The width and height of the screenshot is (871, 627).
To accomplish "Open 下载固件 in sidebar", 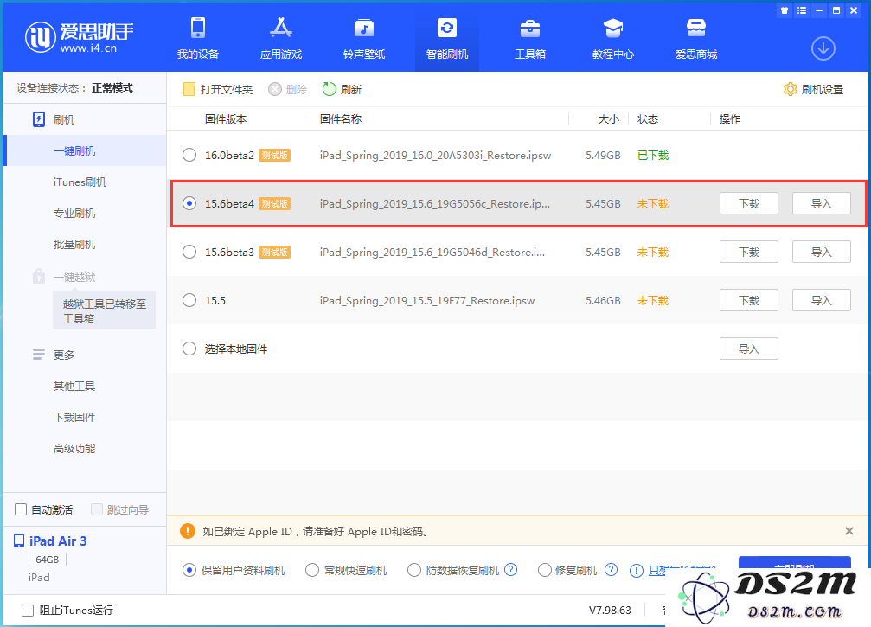I will [x=74, y=417].
